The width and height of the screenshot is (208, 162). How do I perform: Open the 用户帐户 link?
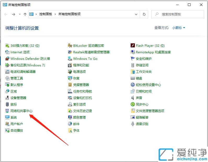[17, 124]
